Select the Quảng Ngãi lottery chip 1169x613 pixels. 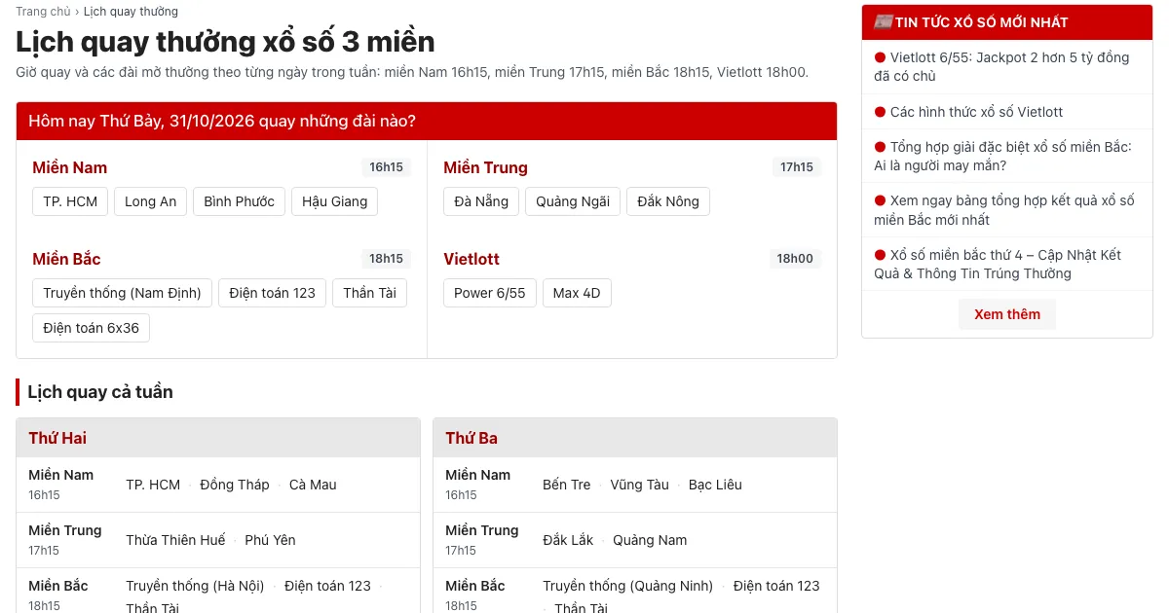[x=573, y=201]
